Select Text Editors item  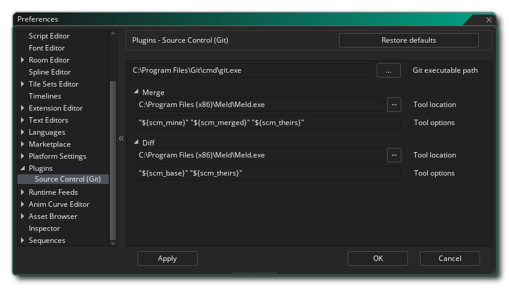[48, 120]
